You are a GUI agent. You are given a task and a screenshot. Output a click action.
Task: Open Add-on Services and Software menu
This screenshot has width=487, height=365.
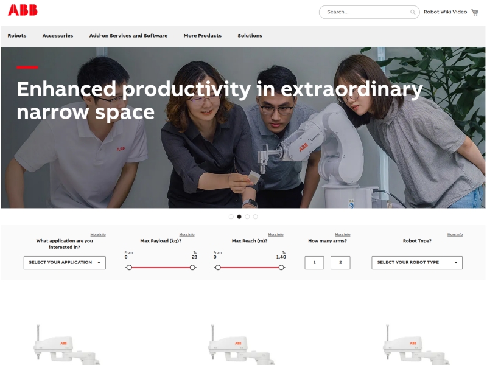point(128,36)
